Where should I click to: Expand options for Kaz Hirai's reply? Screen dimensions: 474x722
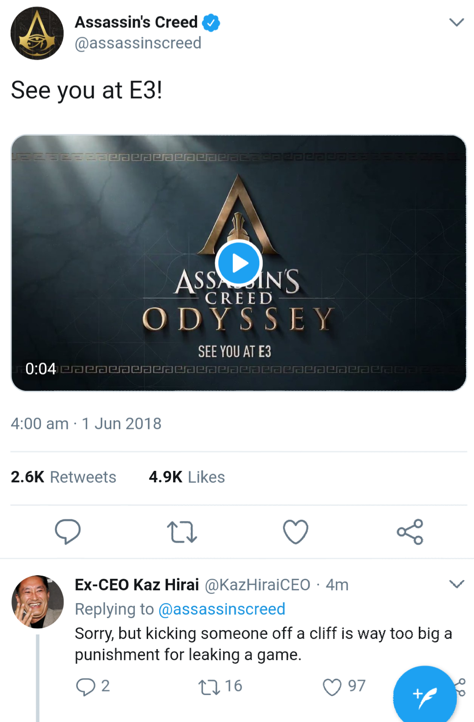point(456,584)
